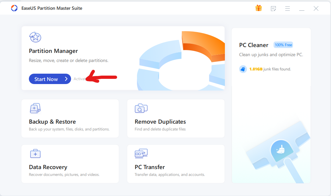Open the feedback note icon

pyautogui.click(x=273, y=8)
